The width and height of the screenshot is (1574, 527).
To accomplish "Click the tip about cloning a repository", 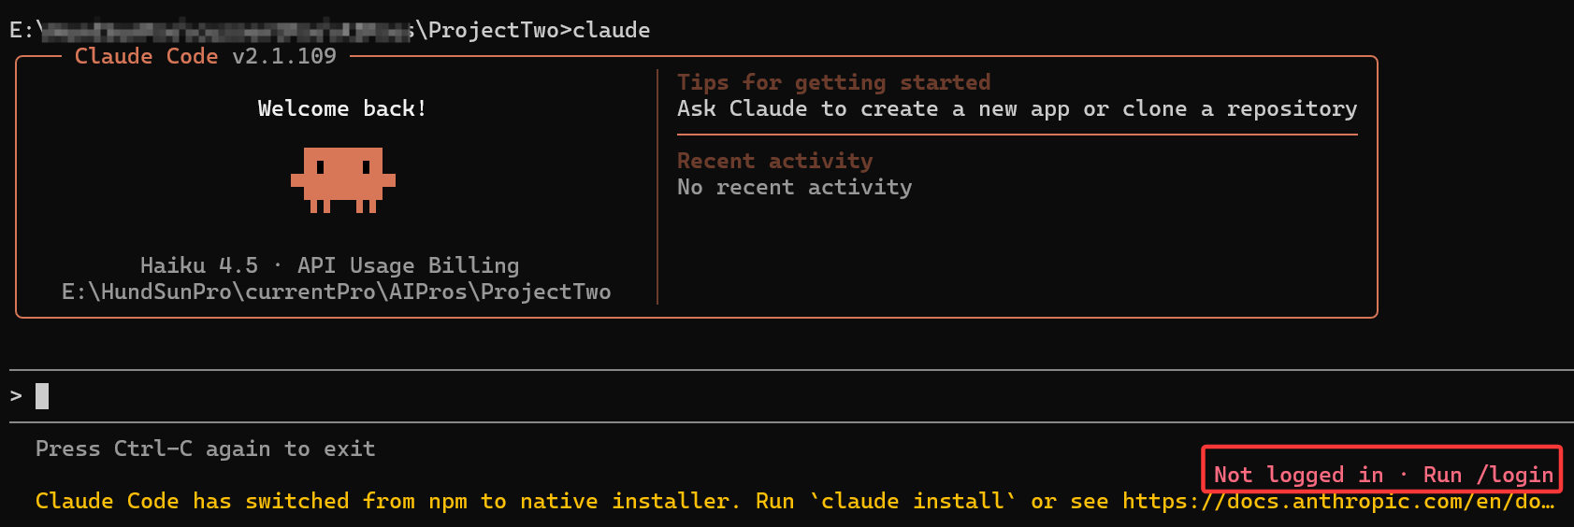I will 1017,108.
